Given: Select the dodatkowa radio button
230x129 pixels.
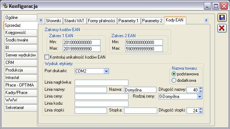Looking at the screenshot, I should tap(174, 80).
